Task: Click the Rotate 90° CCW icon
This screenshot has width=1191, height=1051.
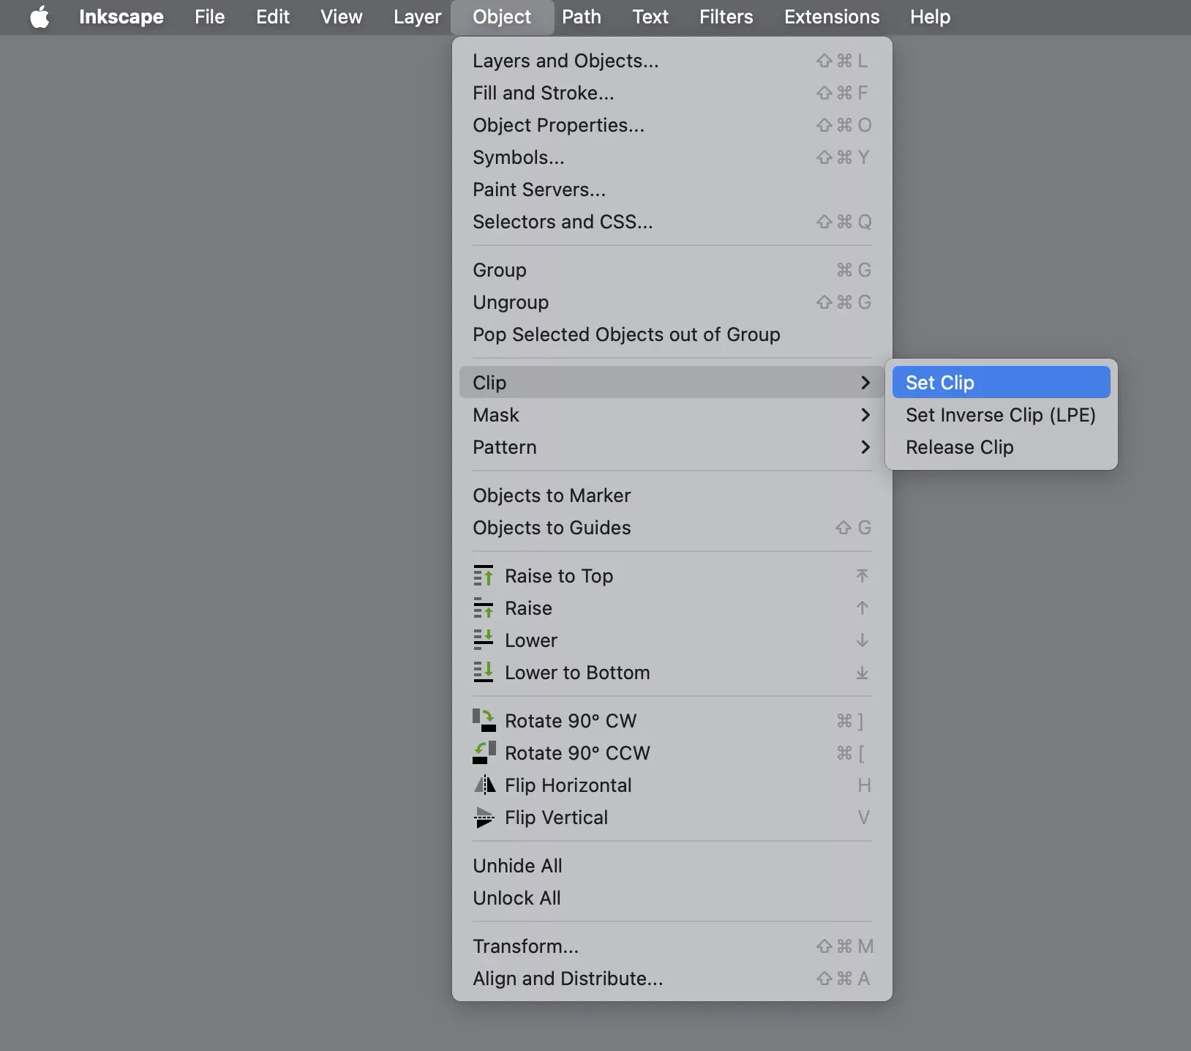Action: (484, 753)
